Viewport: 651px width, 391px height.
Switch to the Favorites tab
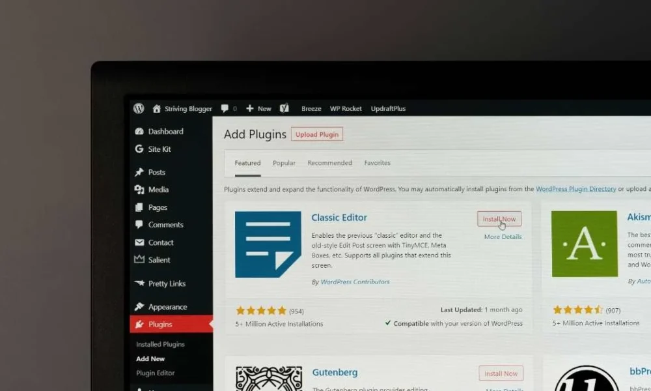(377, 163)
